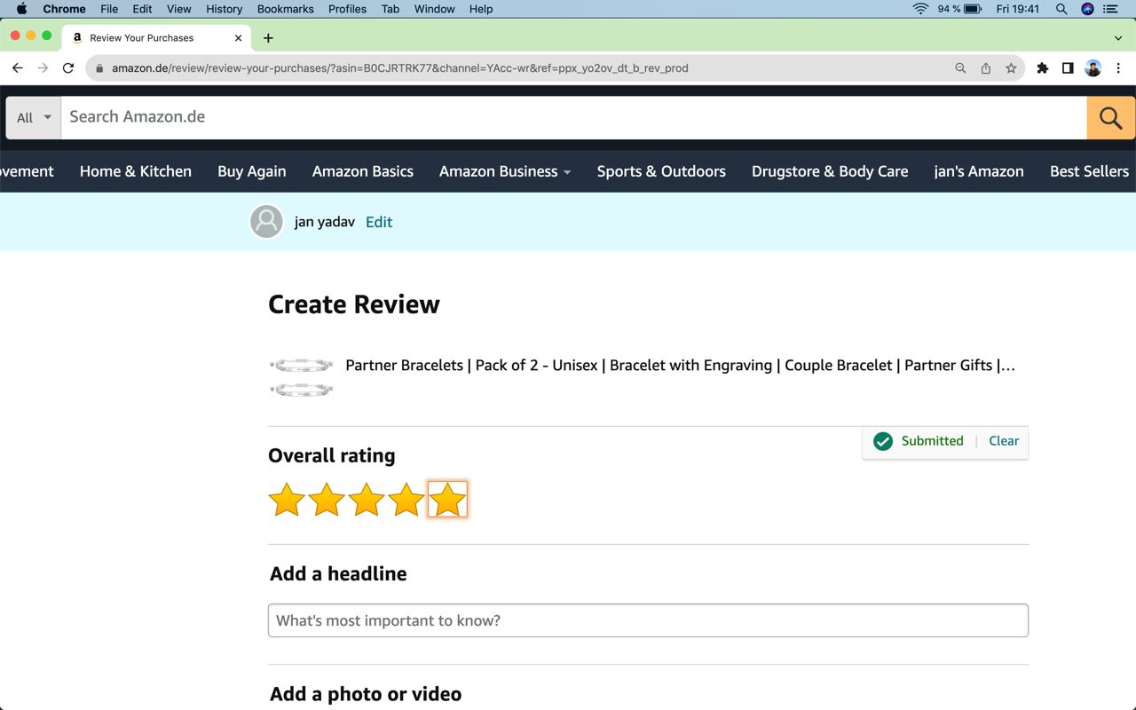Click the share icon in address bar
The width and height of the screenshot is (1136, 710).
pos(985,68)
